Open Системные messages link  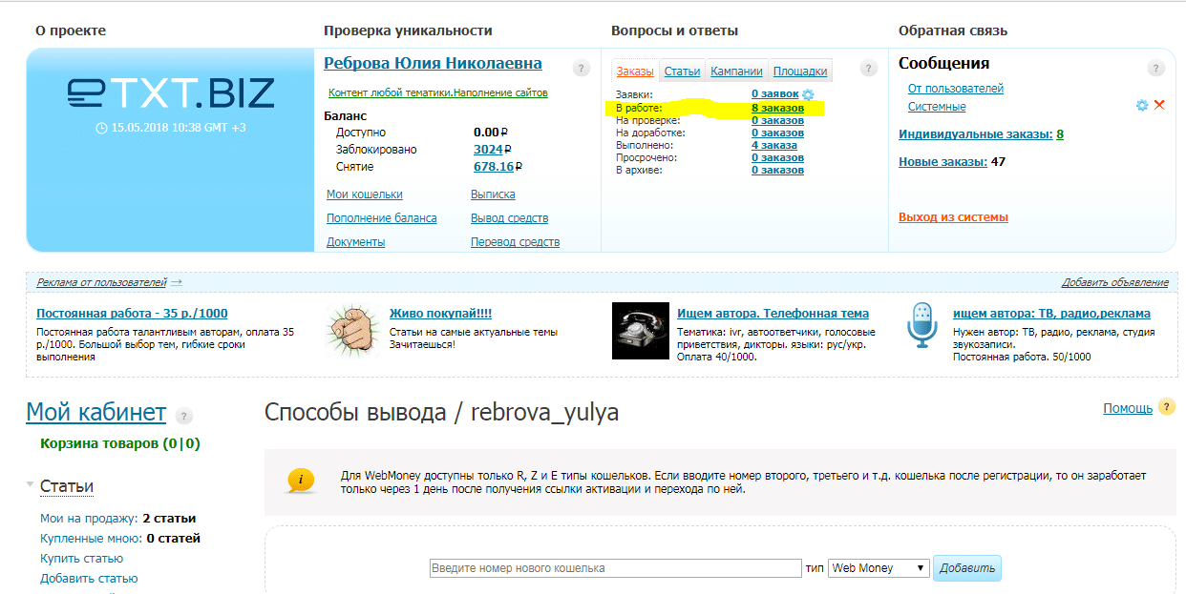pos(937,107)
